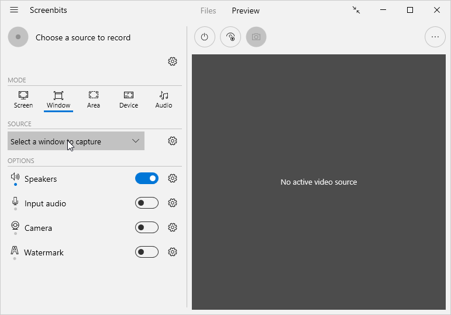Enable the Camera toggle
The height and width of the screenshot is (315, 451).
tap(147, 227)
